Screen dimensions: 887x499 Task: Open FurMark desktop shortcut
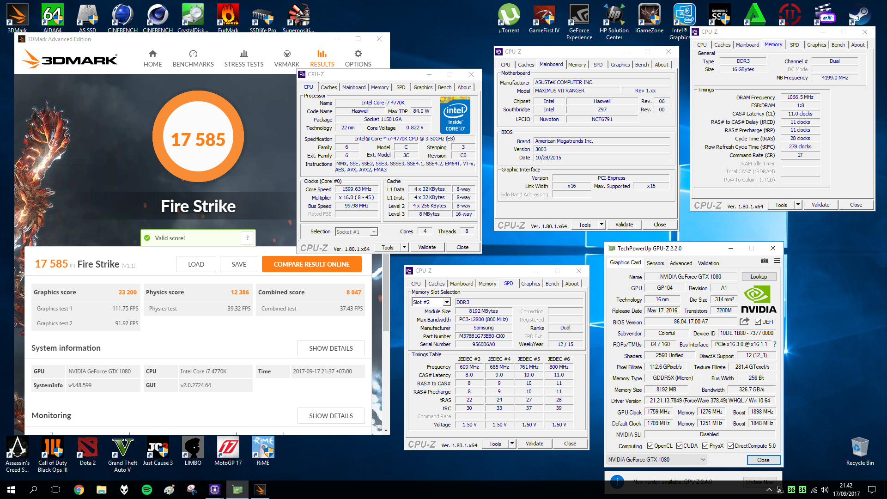(x=228, y=18)
